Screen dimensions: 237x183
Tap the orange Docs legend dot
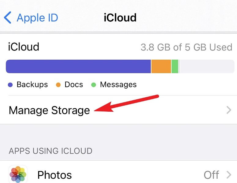tap(58, 85)
